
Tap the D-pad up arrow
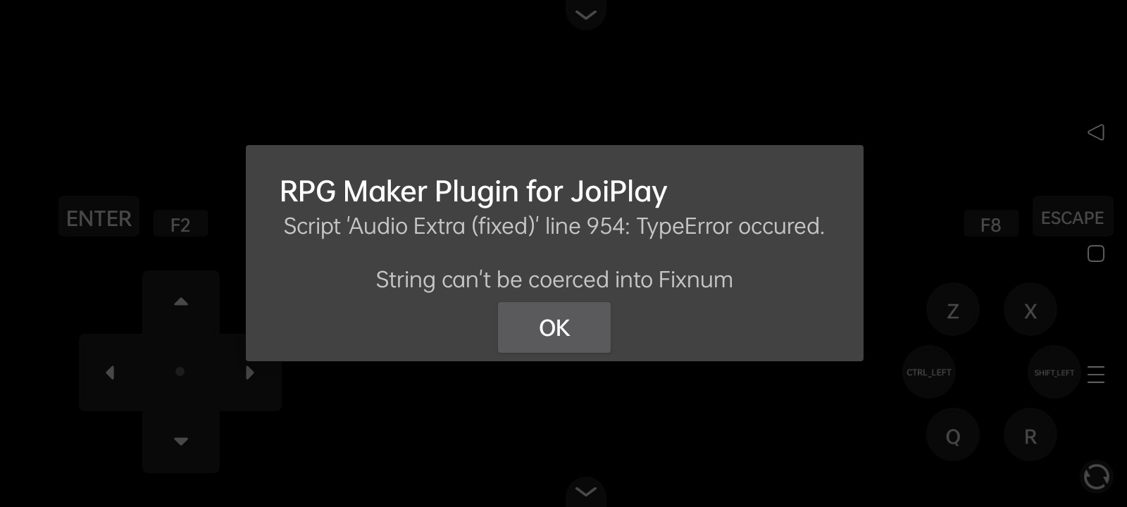181,301
